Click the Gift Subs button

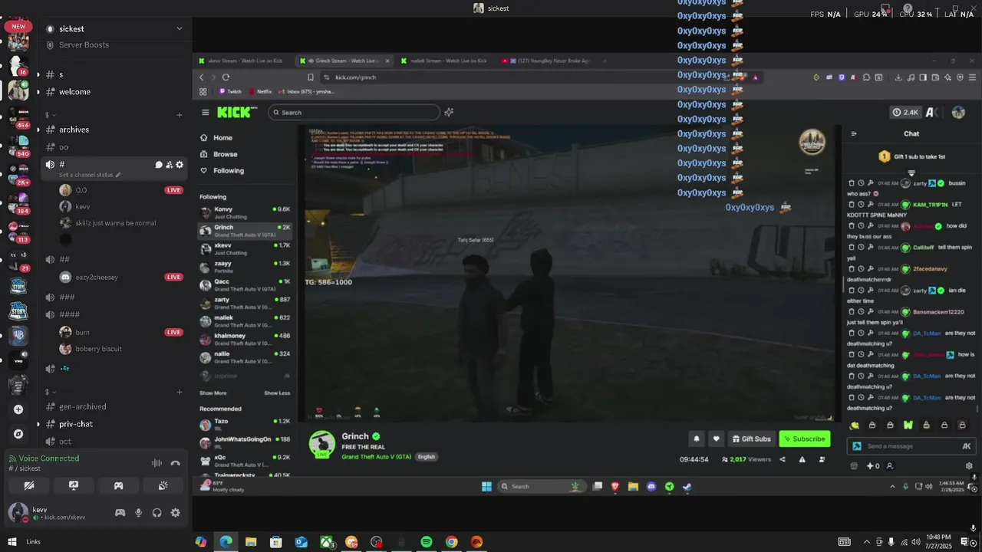pyautogui.click(x=751, y=439)
